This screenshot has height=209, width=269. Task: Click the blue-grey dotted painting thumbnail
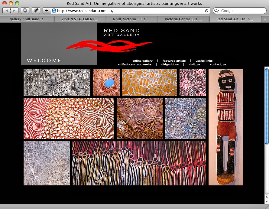click(186, 119)
